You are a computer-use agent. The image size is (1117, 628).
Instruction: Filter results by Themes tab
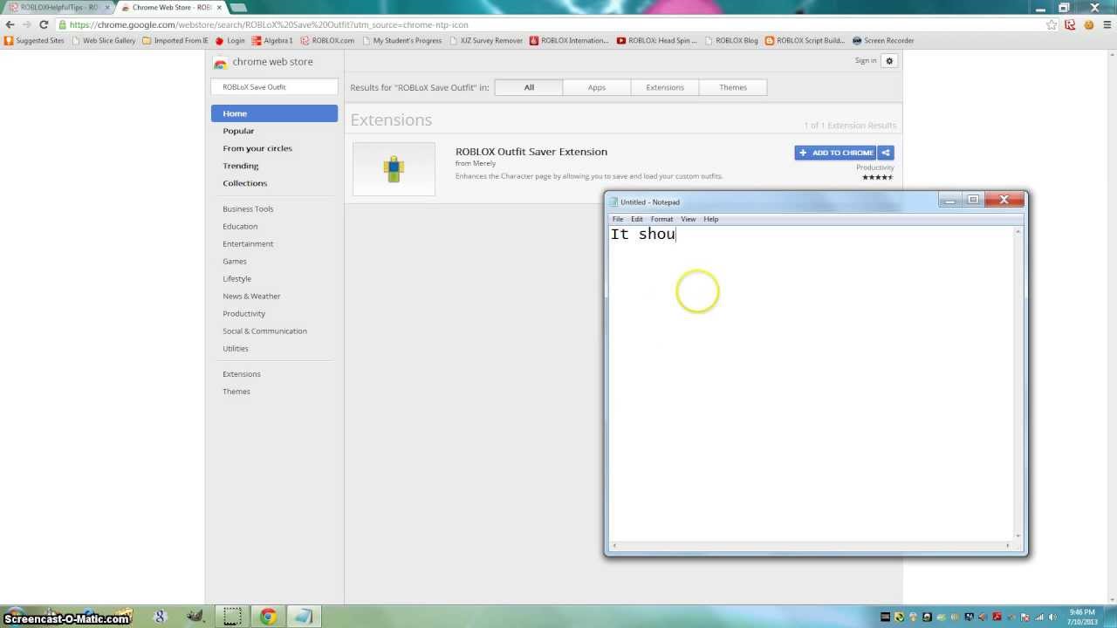(733, 87)
